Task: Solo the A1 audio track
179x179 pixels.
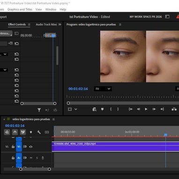Action: pyautogui.click(x=37, y=158)
